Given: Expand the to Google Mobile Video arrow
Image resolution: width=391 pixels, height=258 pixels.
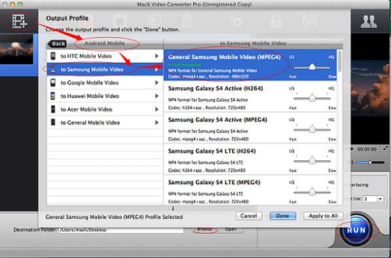Looking at the screenshot, I should [x=157, y=83].
